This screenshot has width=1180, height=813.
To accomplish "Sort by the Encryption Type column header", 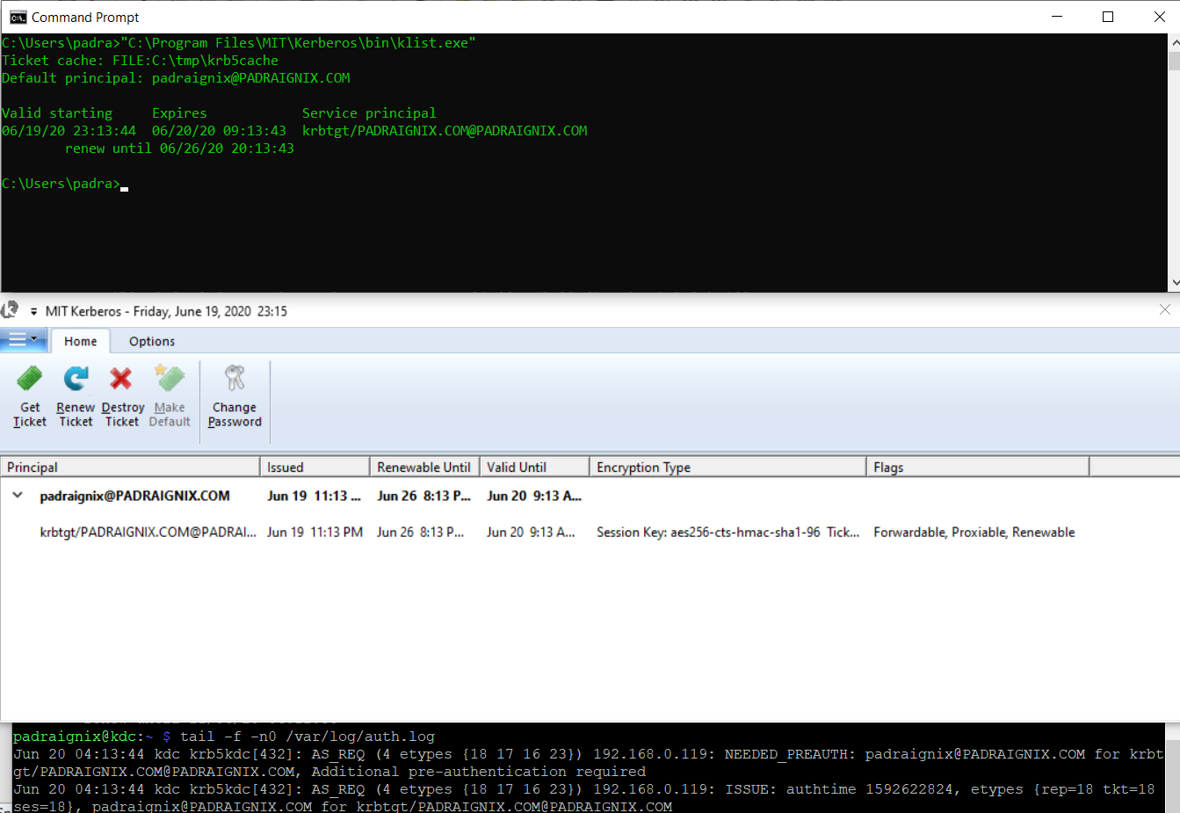I will click(x=728, y=467).
